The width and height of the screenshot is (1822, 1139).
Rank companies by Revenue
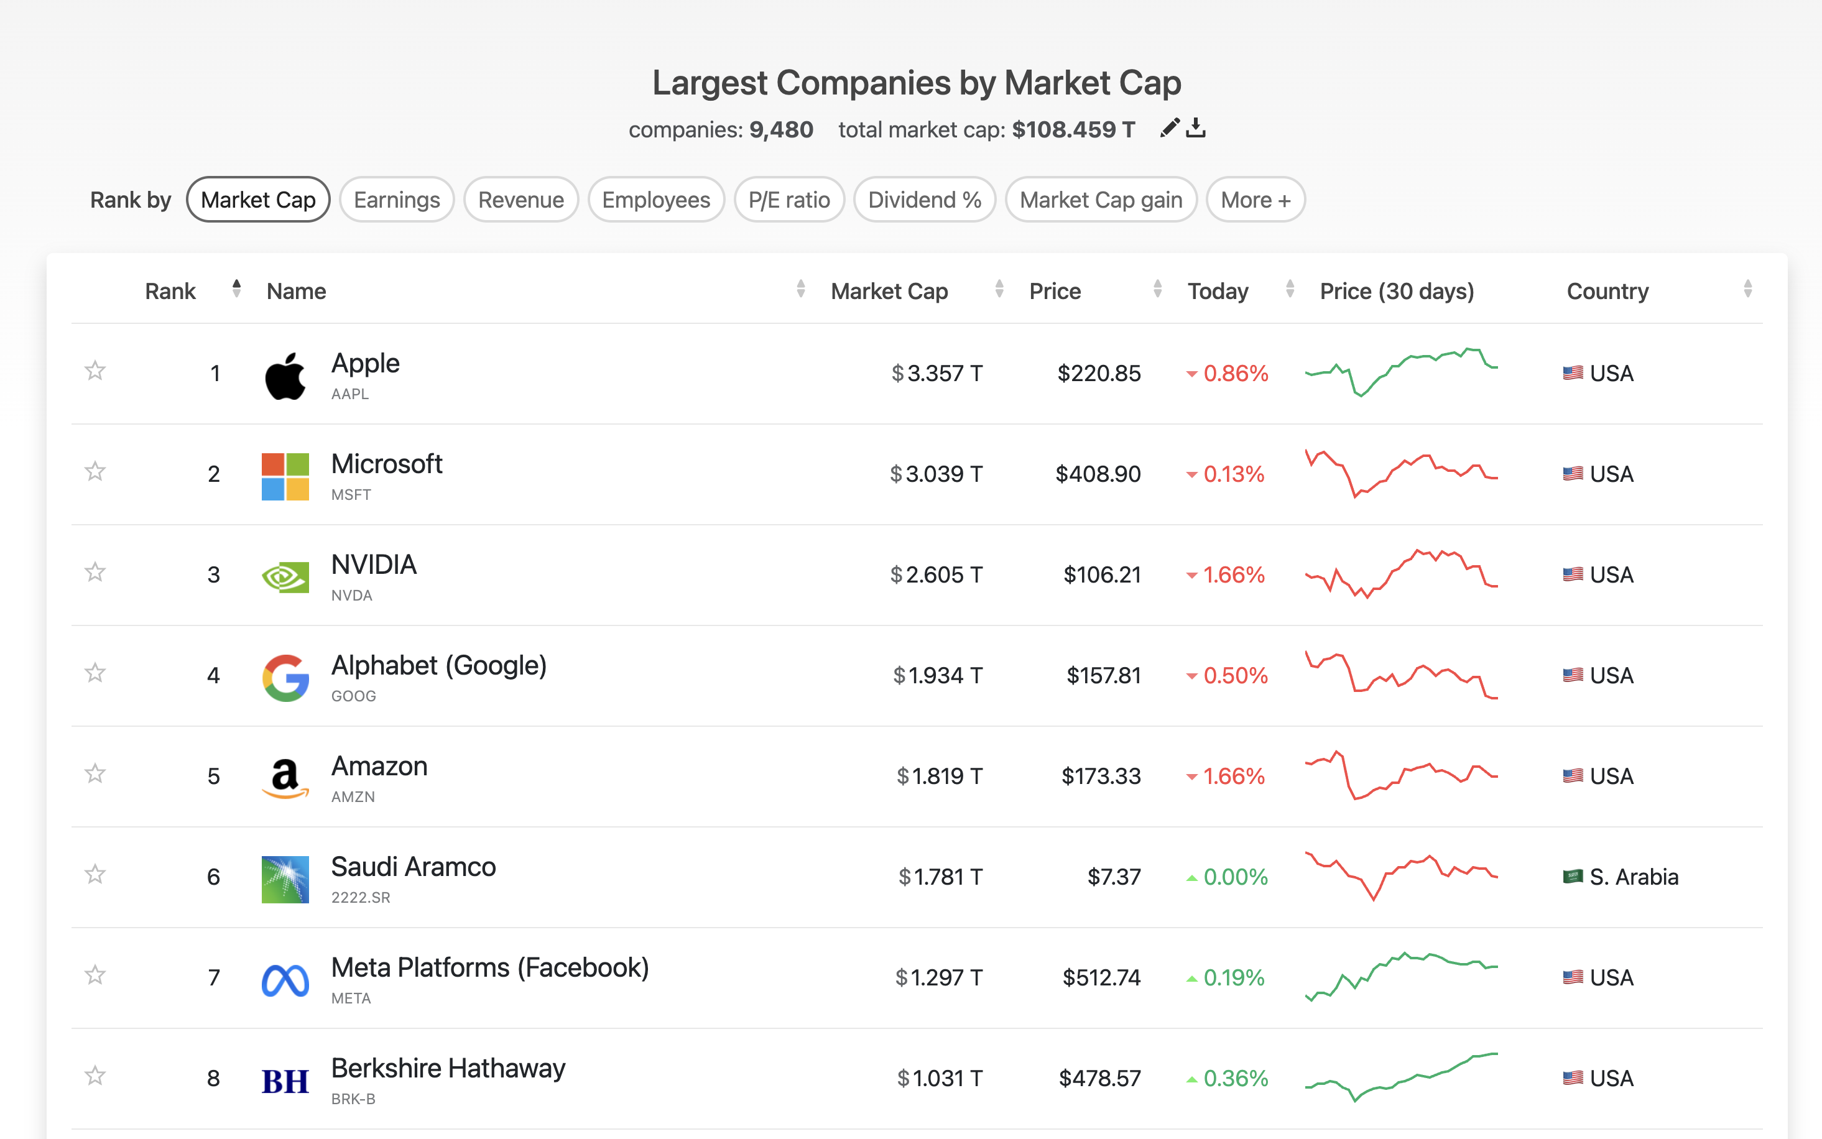pos(521,200)
